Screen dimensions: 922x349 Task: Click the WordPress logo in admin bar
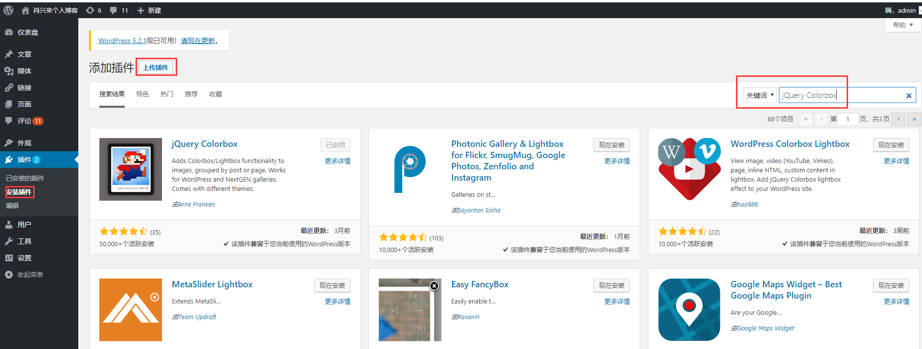click(8, 10)
